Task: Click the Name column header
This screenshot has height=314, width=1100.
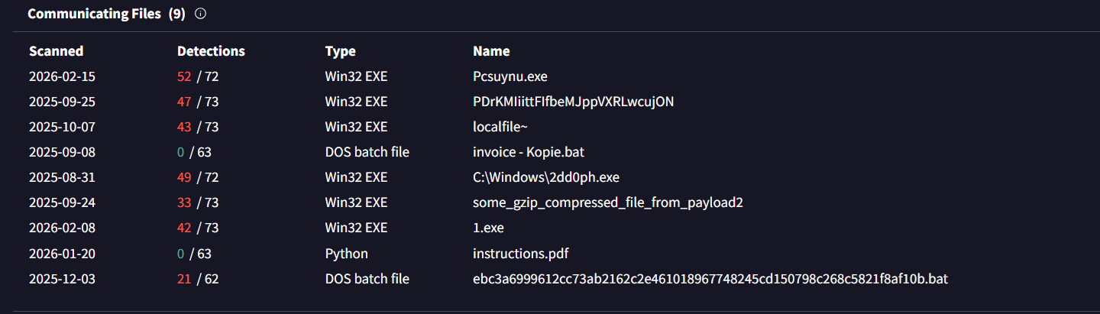Action: 491,51
